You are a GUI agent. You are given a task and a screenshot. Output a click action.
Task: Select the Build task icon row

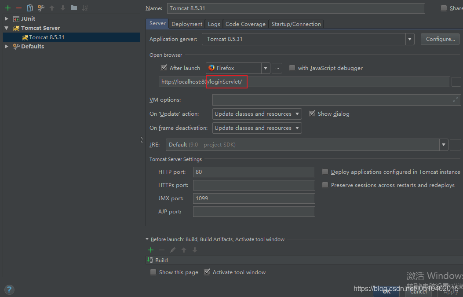point(150,260)
